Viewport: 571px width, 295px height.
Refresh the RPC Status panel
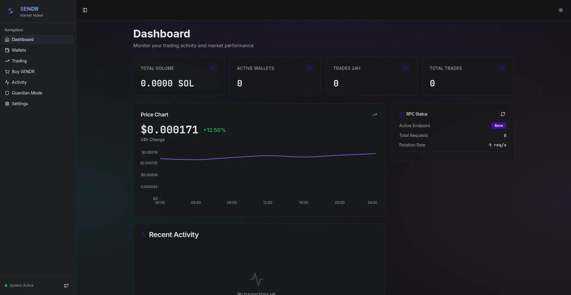click(503, 114)
